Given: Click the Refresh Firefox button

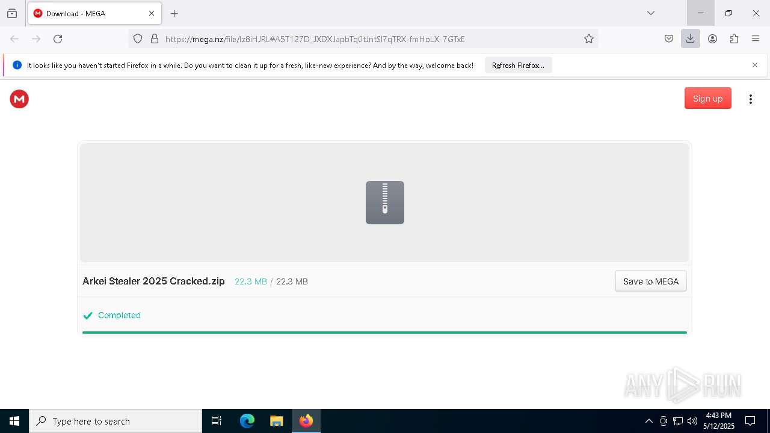Looking at the screenshot, I should coord(518,65).
